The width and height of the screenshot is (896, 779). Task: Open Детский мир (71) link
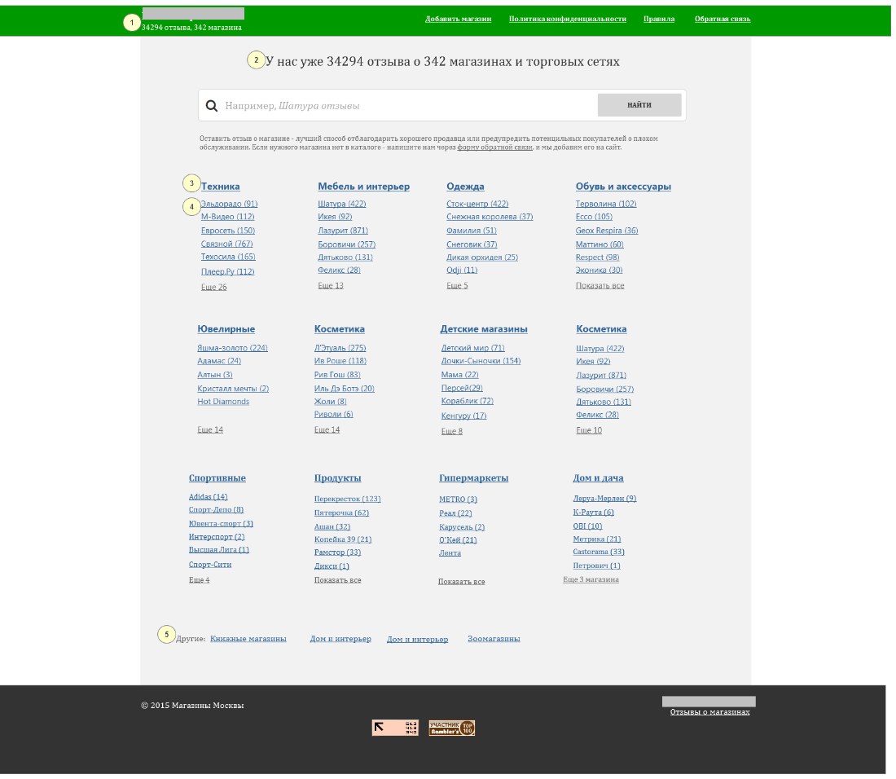472,347
